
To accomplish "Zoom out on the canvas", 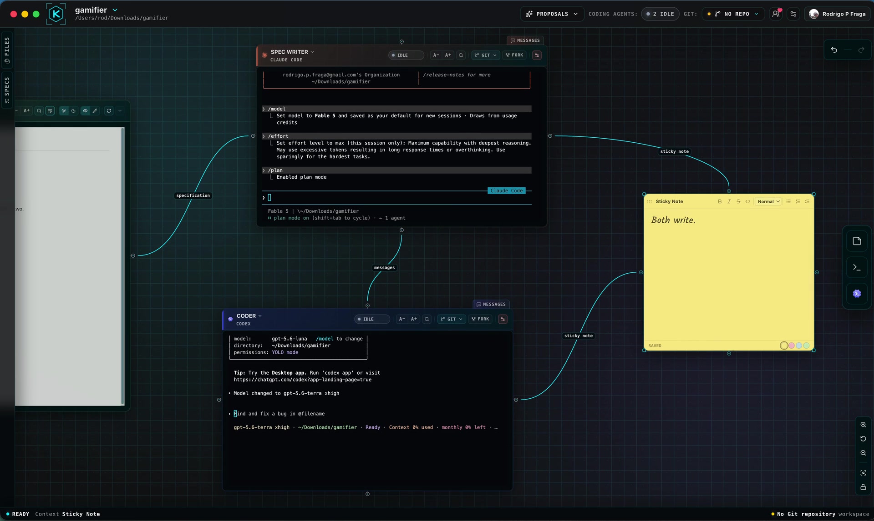I will pos(863,453).
